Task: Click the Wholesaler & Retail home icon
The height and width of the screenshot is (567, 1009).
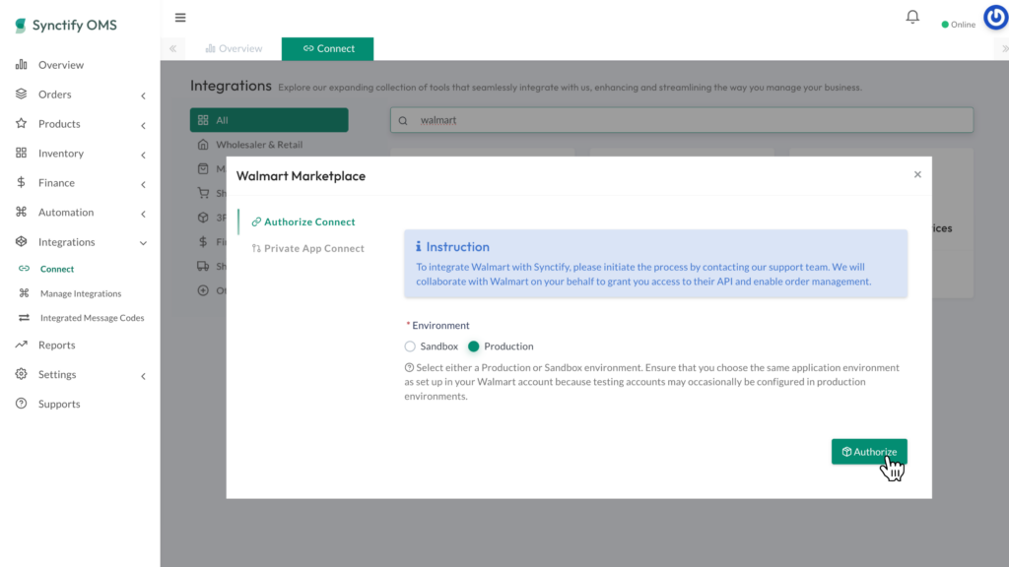Action: 203,144
